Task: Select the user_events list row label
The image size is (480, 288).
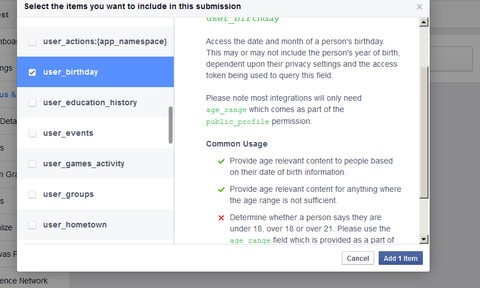Action: [68, 134]
